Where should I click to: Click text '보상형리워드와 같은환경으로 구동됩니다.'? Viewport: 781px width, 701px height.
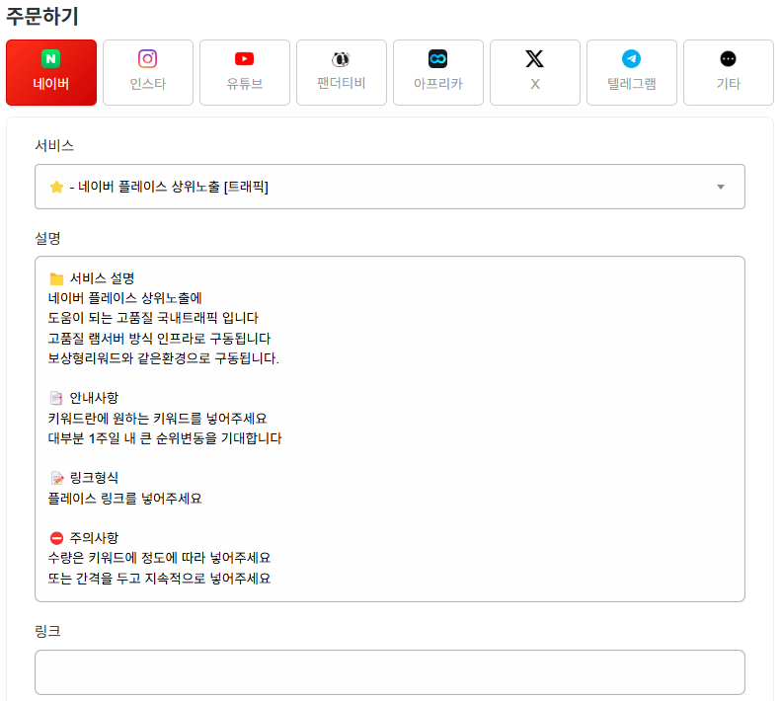(x=163, y=358)
